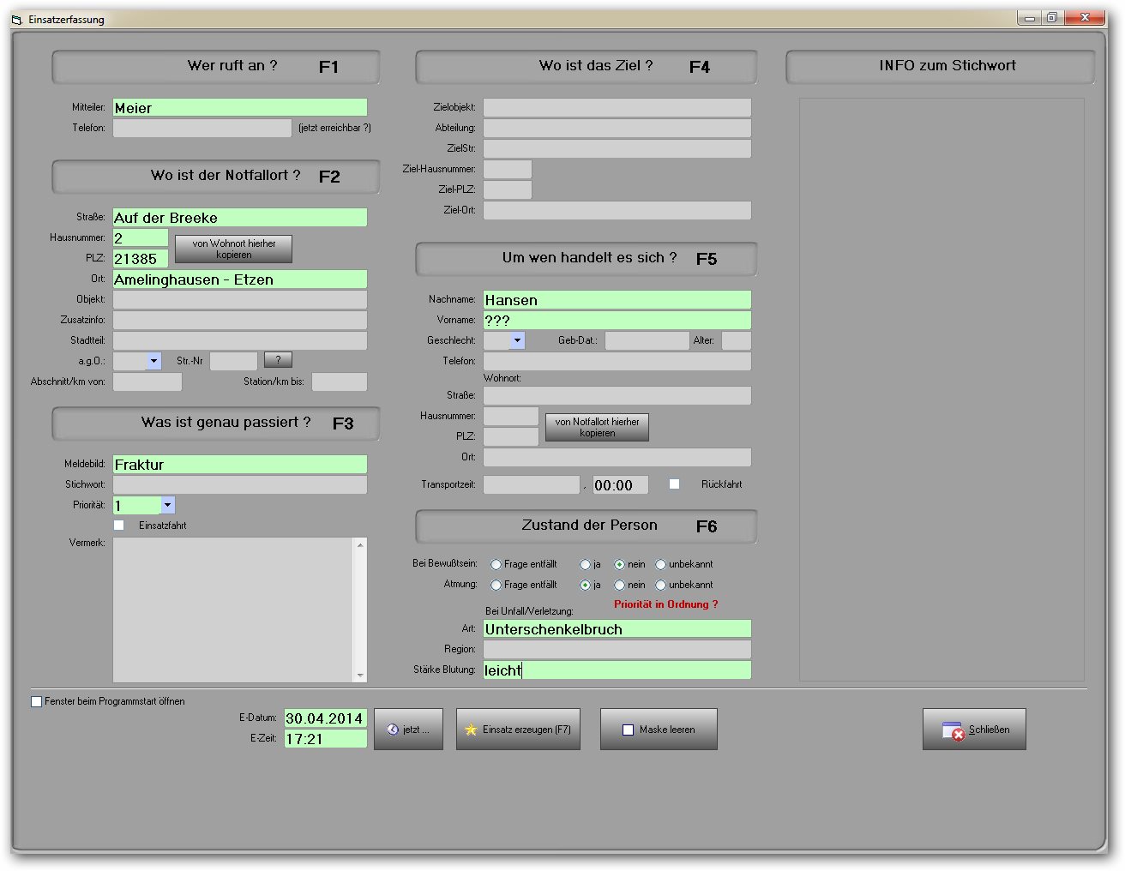Screen dimensions: 1125x871
Task: Open the Geschlecht dropdown
Action: 517,340
